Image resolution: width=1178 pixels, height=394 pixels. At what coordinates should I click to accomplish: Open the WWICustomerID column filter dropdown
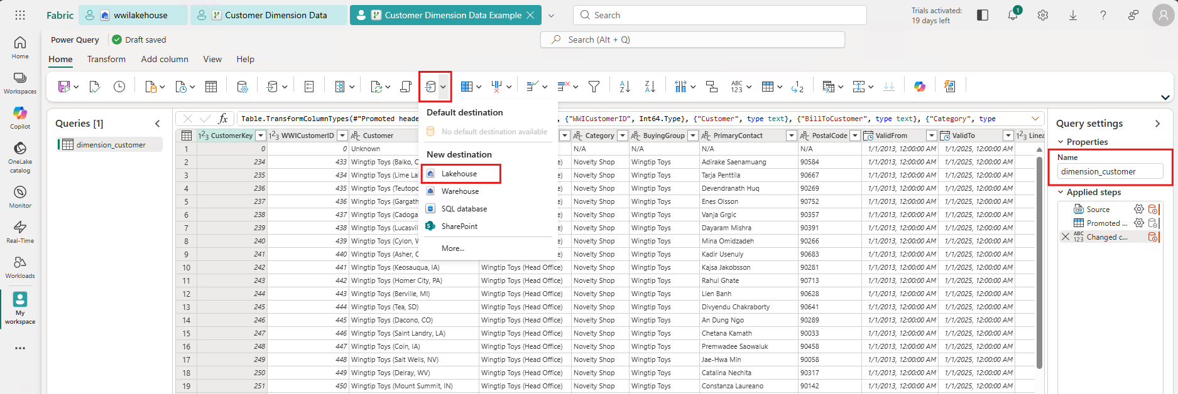click(342, 136)
